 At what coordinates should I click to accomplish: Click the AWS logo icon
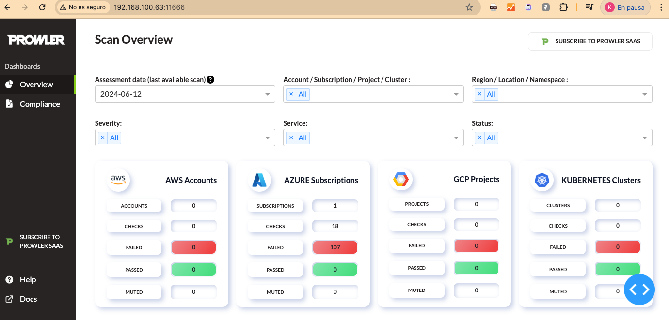coord(118,180)
